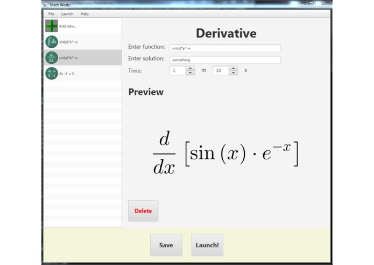This screenshot has width=374, height=265.
Task: Select the d/dx derivative problem icon
Action: pos(52,57)
